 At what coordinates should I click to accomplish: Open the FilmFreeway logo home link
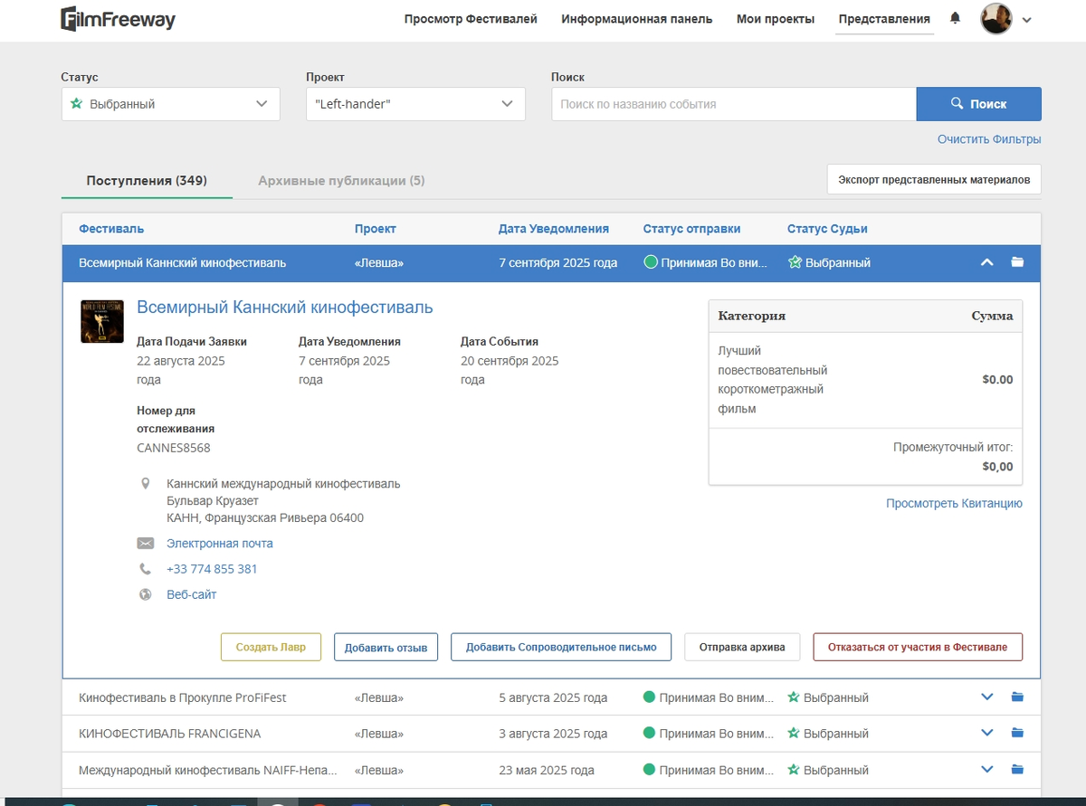[118, 19]
